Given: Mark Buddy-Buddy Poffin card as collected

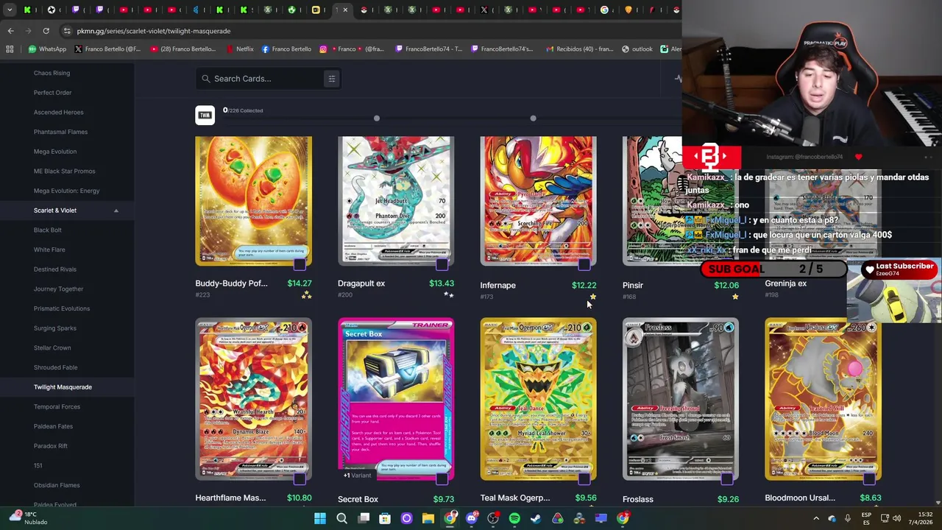Looking at the screenshot, I should tap(299, 264).
